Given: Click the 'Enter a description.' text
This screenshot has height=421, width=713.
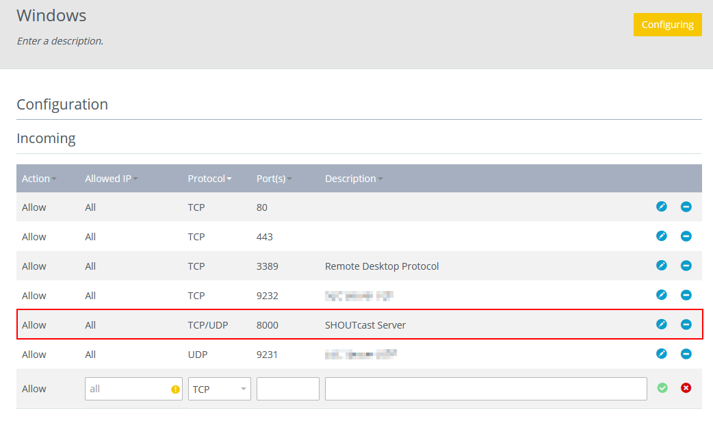Looking at the screenshot, I should [60, 41].
